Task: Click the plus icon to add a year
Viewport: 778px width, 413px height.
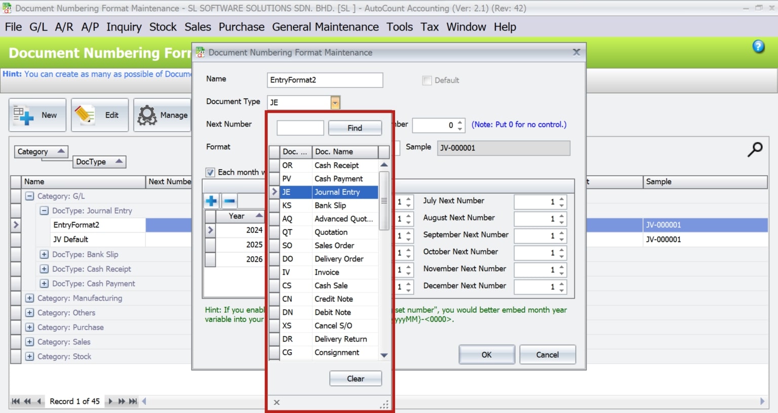Action: [x=211, y=200]
